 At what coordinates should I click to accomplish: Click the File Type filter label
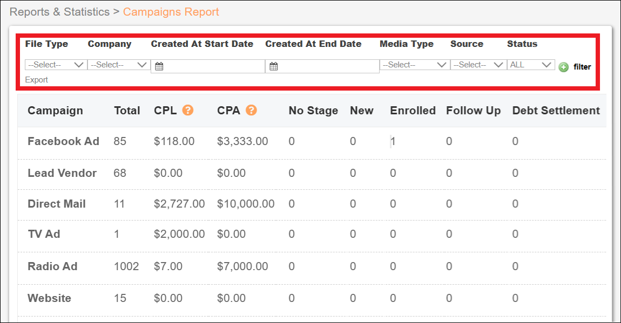click(x=46, y=44)
